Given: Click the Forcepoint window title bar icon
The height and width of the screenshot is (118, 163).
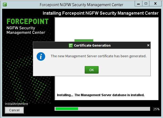Looking at the screenshot, I should pos(5,5).
